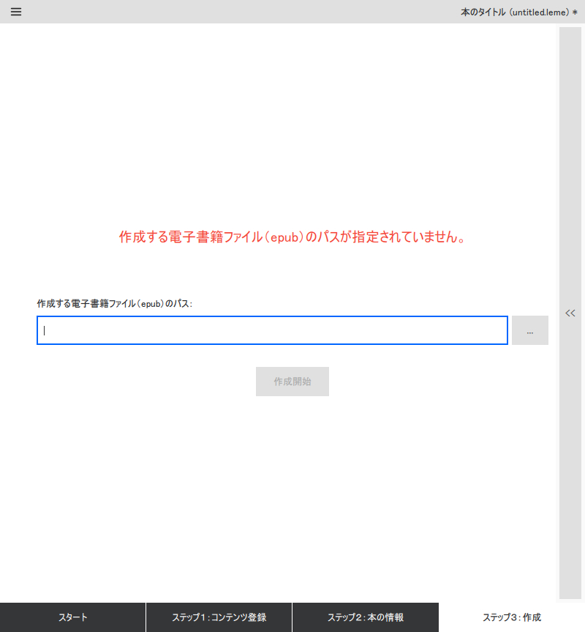The height and width of the screenshot is (632, 585).
Task: Select the ステップ3：作成 tab
Action: pos(512,617)
